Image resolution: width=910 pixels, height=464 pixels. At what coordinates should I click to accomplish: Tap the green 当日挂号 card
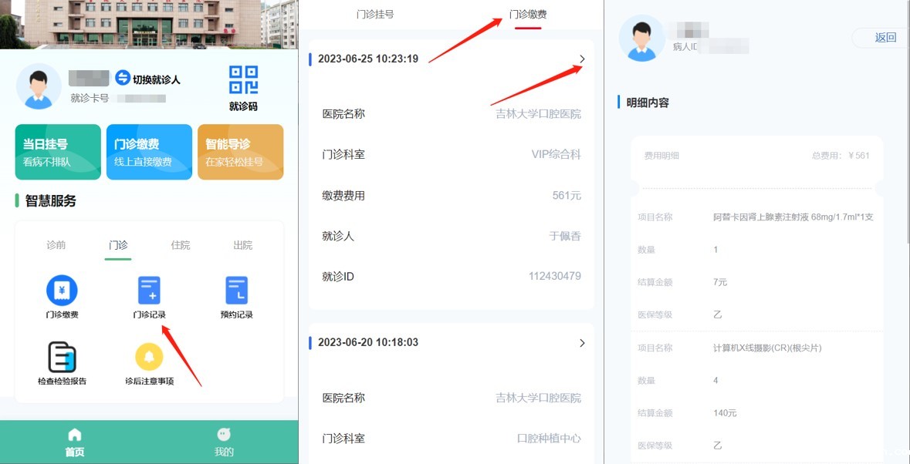[x=58, y=152]
